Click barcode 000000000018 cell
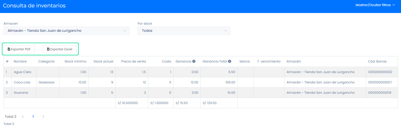Viewport: 401px width, 130px height. click(x=380, y=93)
